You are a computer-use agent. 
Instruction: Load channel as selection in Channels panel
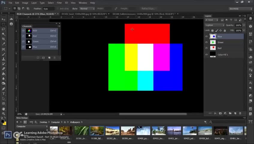click(x=38, y=58)
